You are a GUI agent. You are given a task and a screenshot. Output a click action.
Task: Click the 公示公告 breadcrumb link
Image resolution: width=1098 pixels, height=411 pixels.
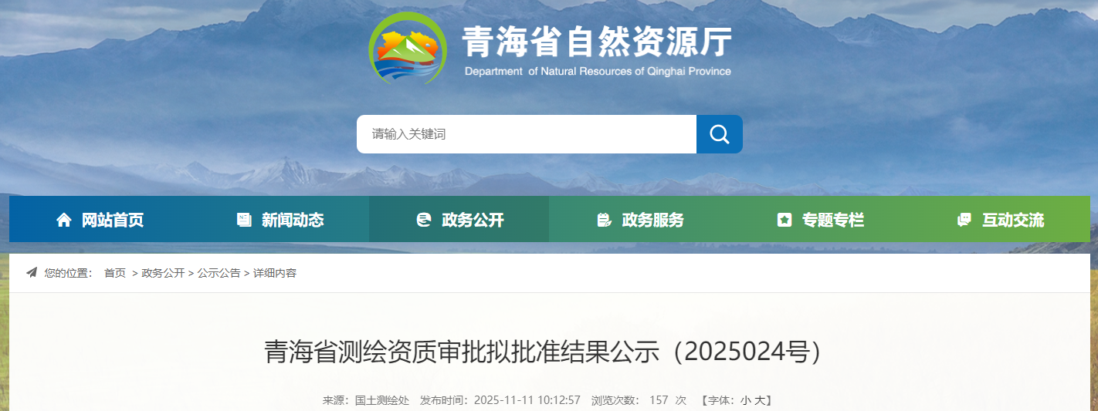[219, 273]
